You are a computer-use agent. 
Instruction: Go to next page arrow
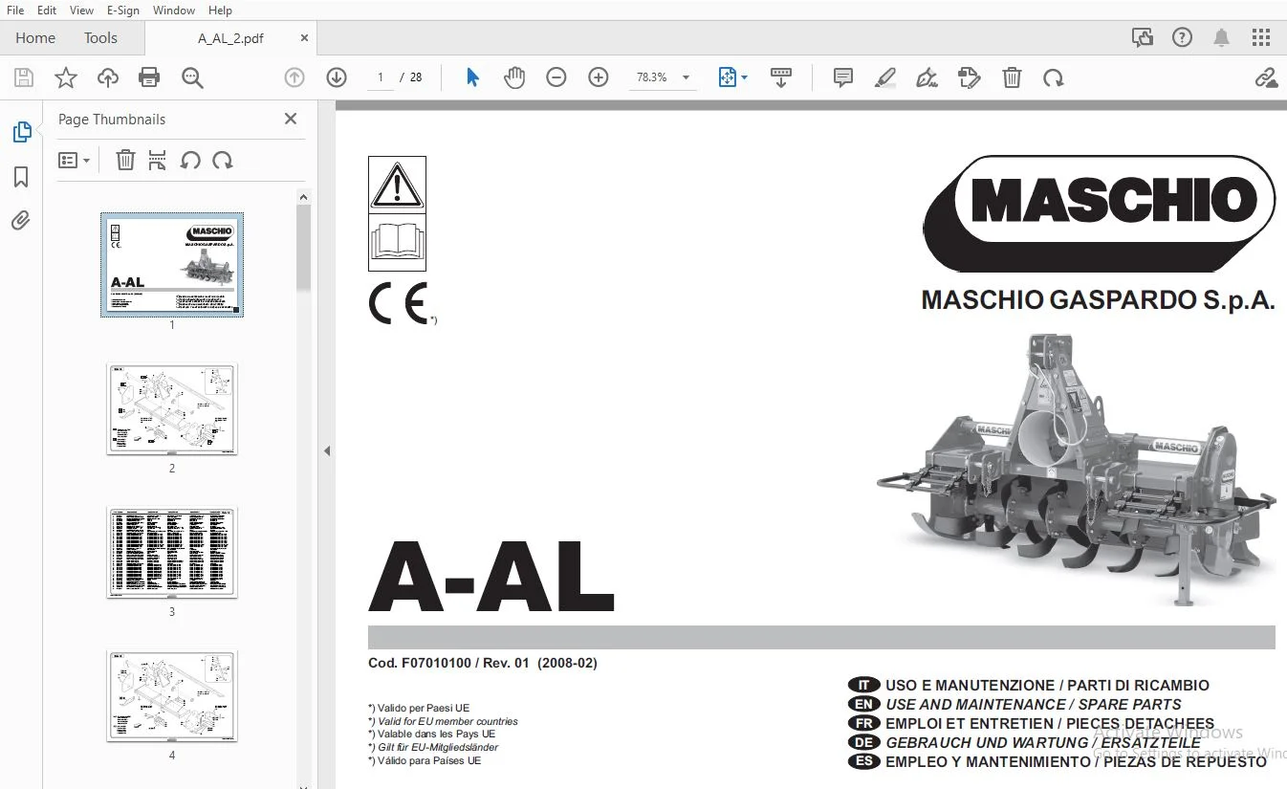[x=337, y=77]
